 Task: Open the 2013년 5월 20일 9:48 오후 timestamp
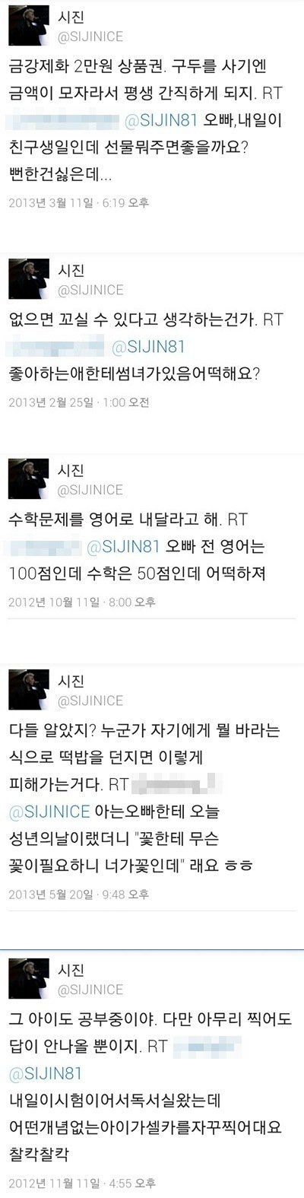click(78, 888)
